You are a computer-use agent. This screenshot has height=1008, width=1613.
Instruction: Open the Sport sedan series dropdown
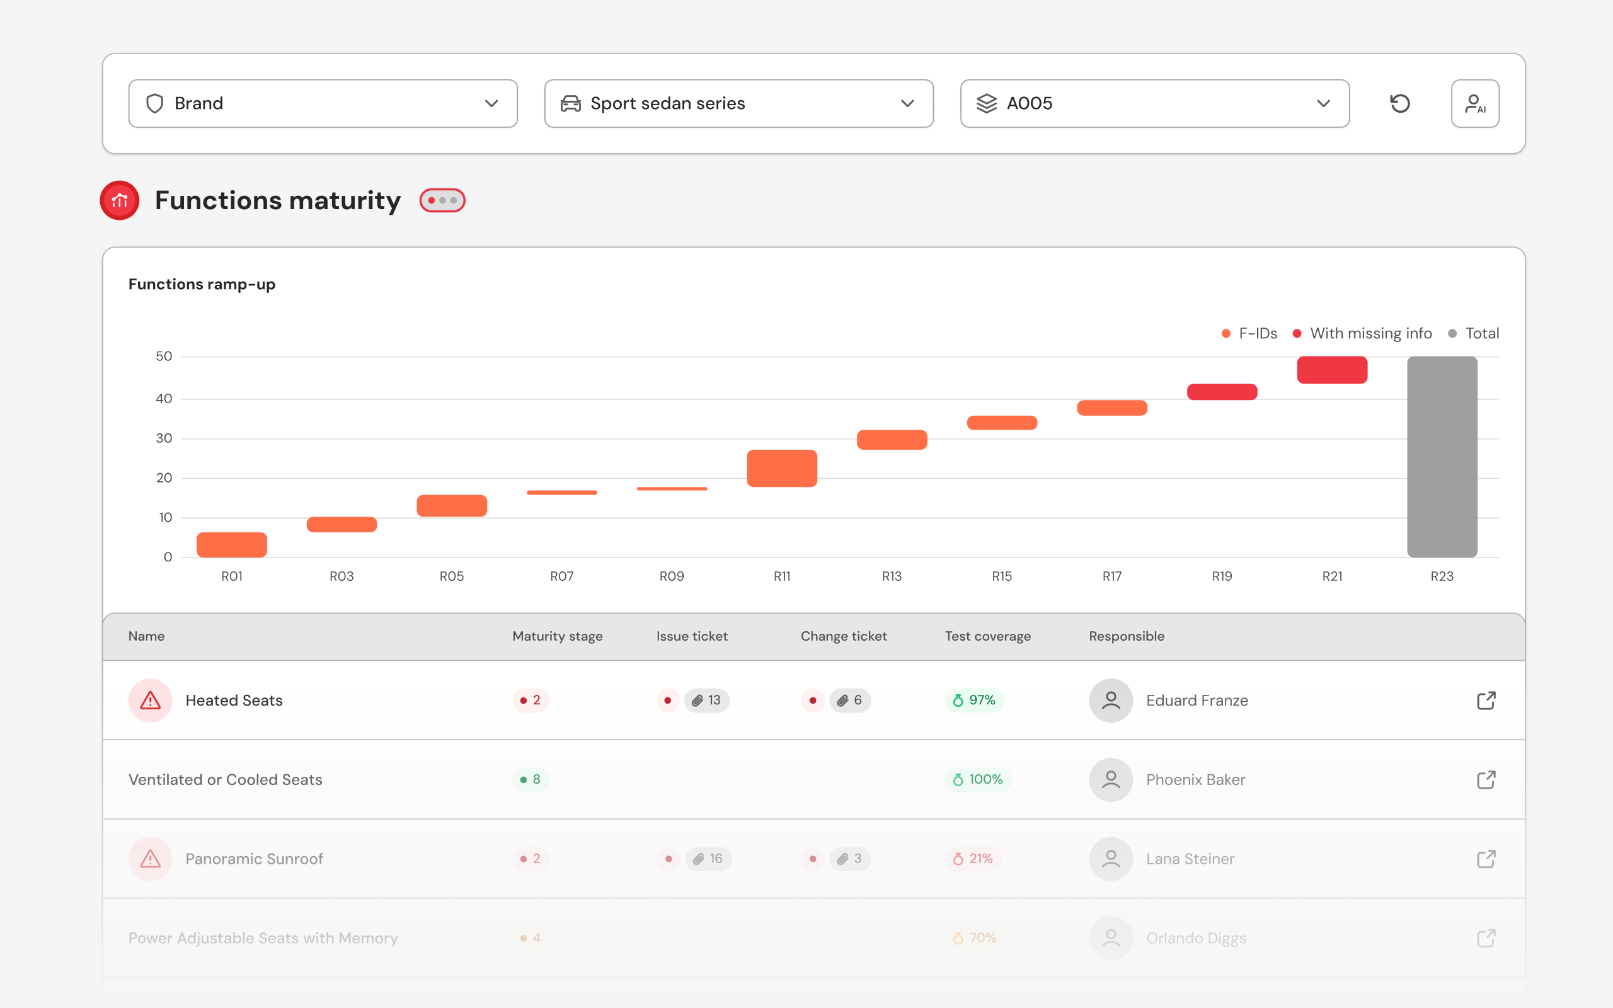click(738, 103)
